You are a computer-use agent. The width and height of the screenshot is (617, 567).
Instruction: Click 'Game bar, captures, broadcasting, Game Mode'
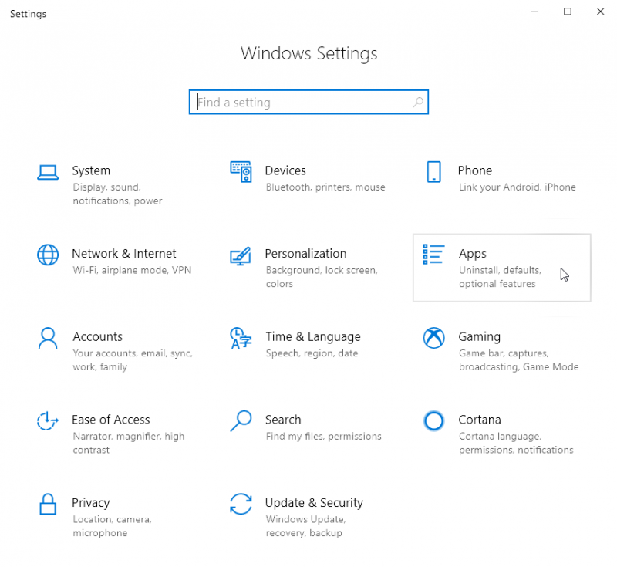518,360
